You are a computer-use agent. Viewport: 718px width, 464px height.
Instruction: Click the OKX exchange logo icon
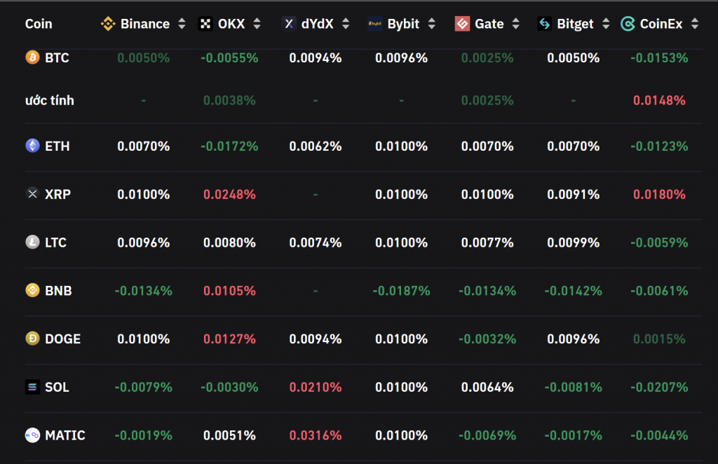click(205, 24)
